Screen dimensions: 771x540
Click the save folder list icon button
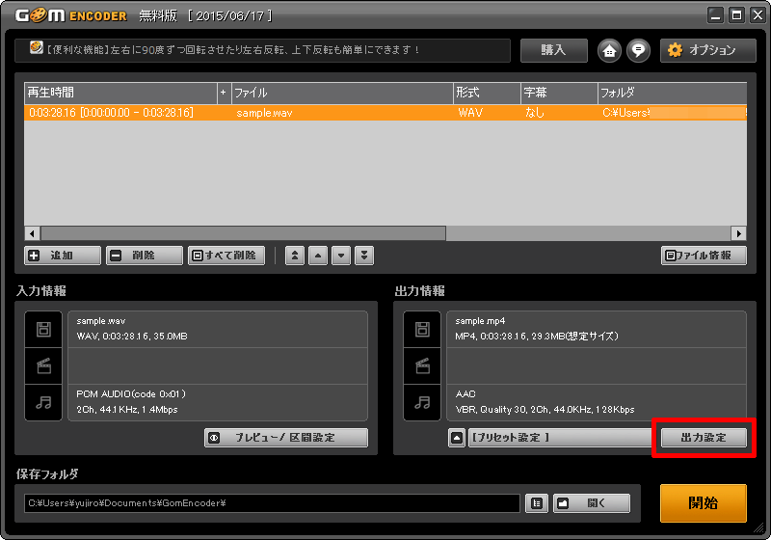(x=536, y=502)
